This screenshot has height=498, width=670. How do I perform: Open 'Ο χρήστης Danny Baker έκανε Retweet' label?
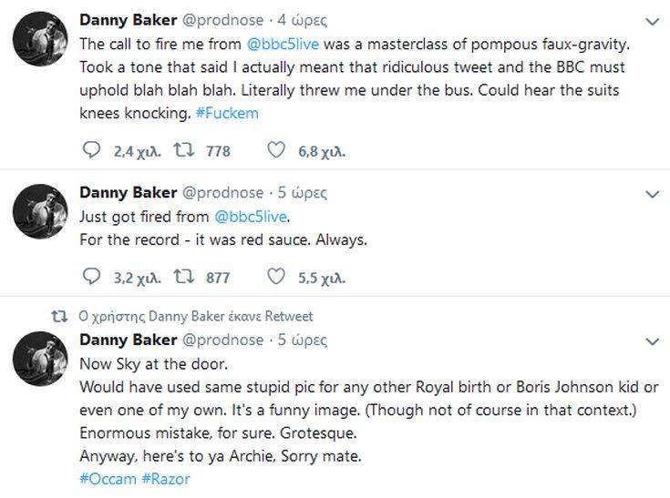[x=196, y=316]
